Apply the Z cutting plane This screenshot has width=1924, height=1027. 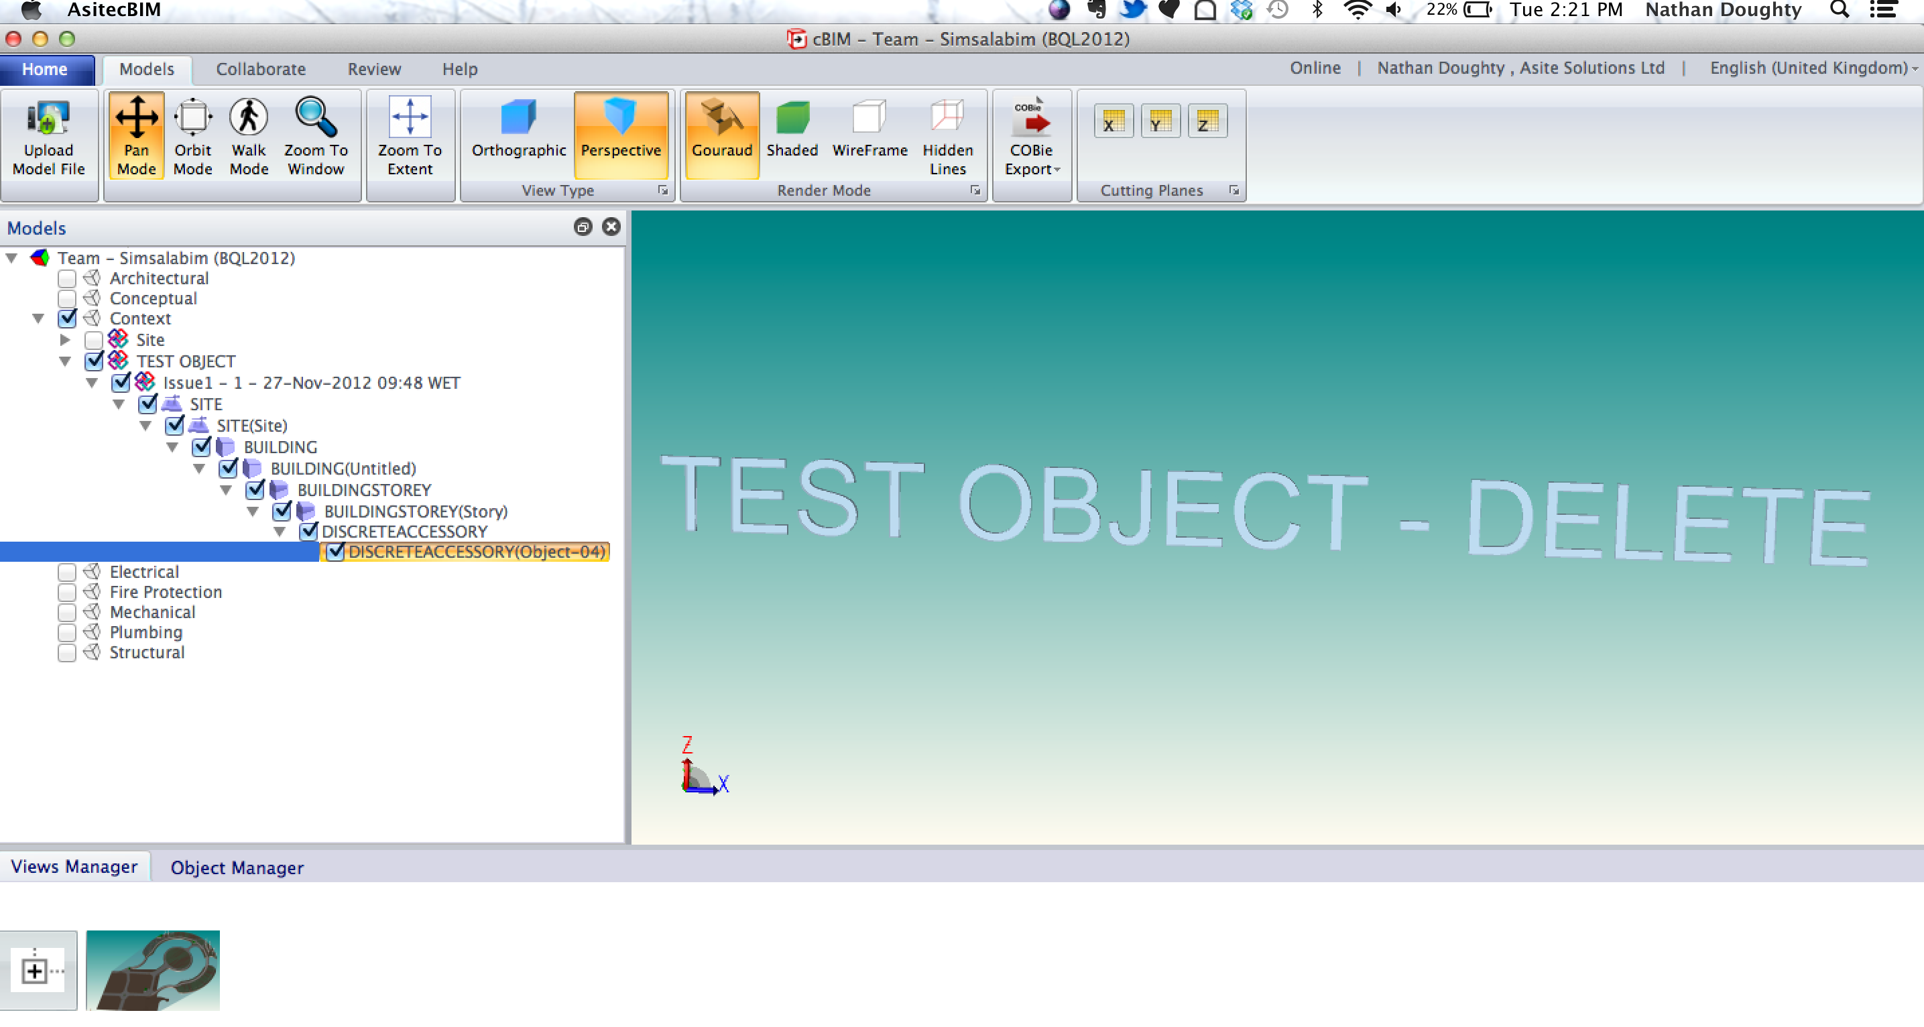pos(1208,120)
